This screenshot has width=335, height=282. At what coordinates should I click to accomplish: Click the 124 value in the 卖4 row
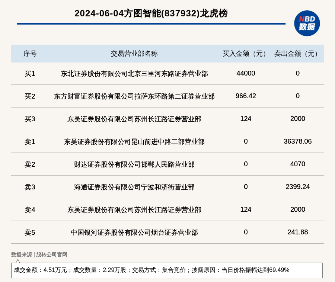(246, 209)
